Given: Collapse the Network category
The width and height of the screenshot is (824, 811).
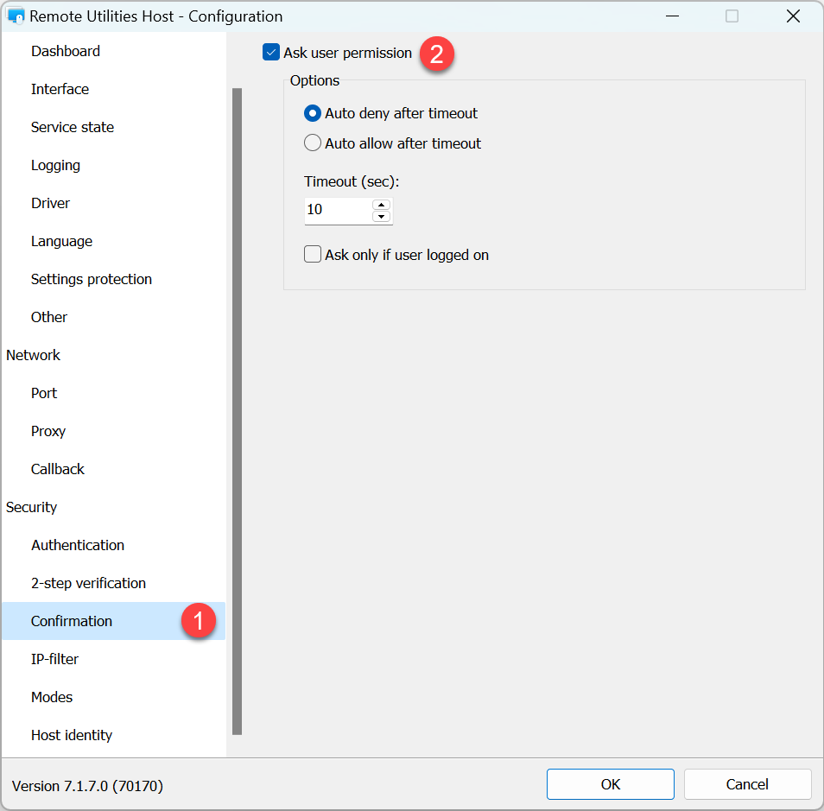Looking at the screenshot, I should pyautogui.click(x=34, y=355).
